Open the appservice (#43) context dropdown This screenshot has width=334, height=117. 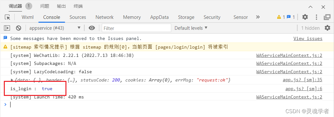tap(55, 28)
